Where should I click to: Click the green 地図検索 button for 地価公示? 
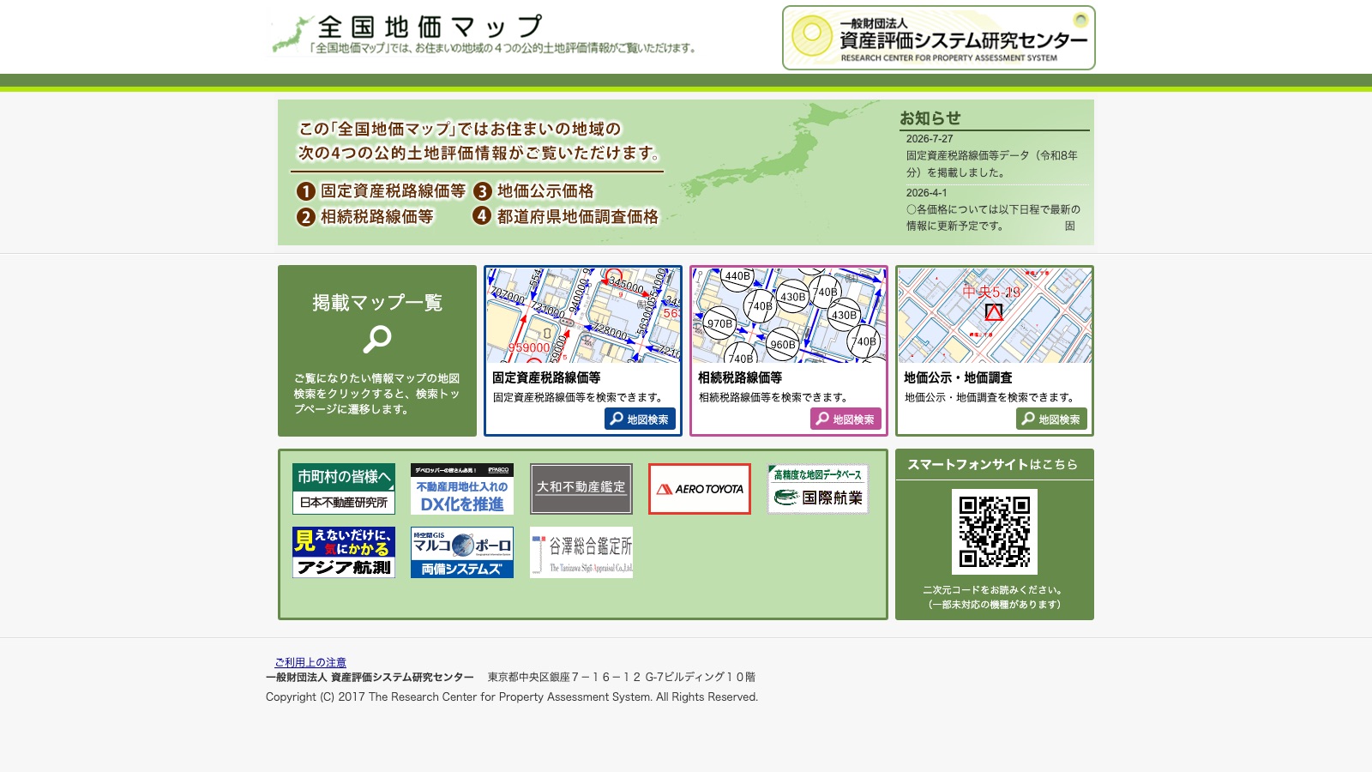click(1051, 419)
